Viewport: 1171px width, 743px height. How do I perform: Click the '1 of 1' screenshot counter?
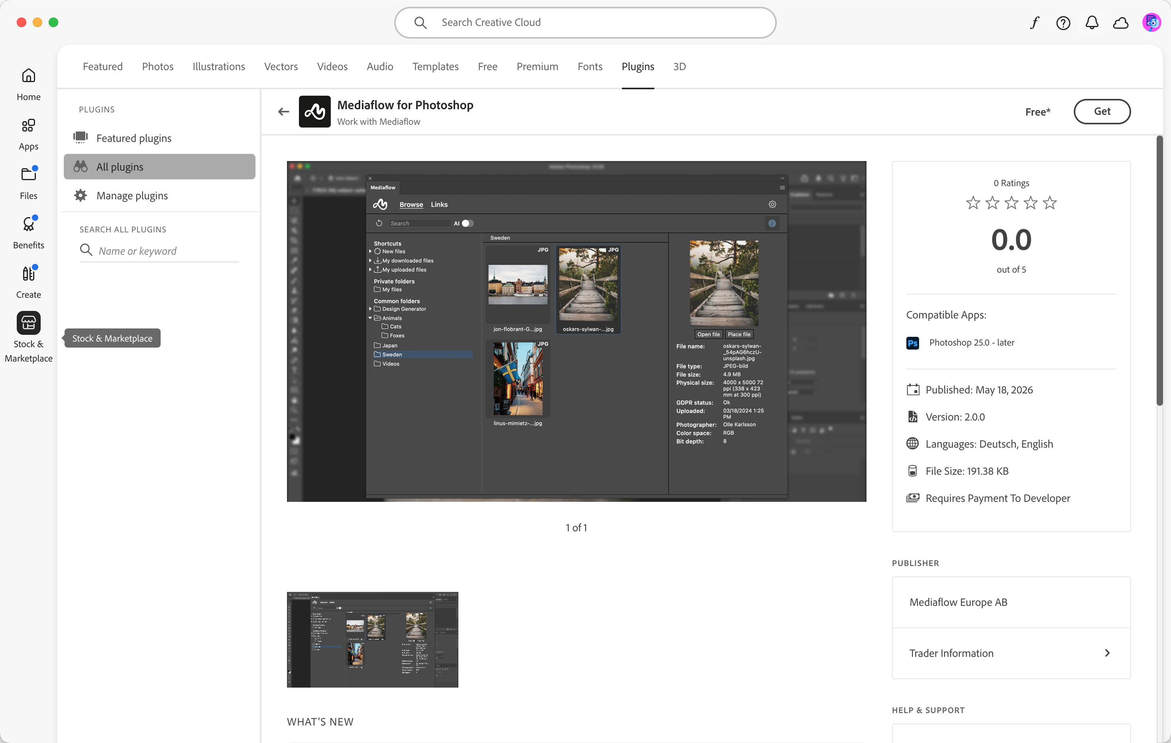(x=576, y=528)
